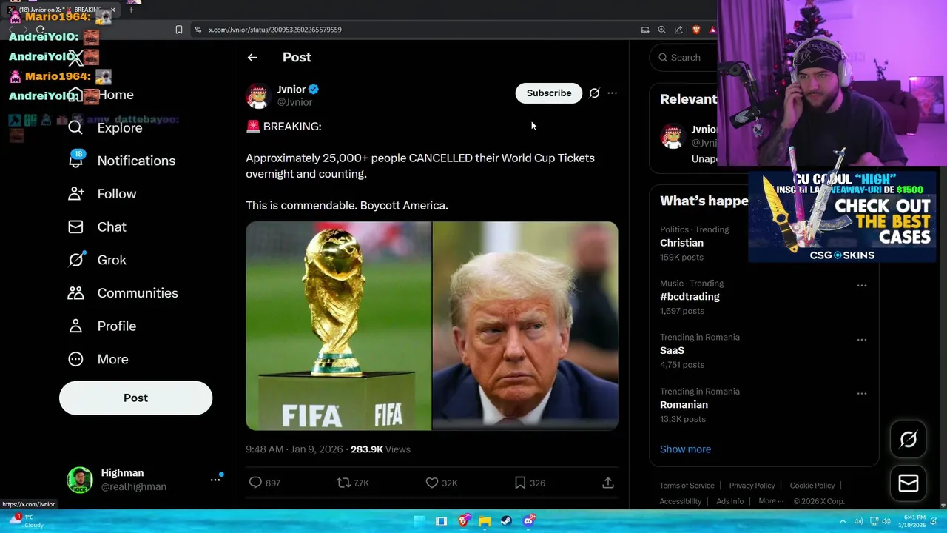Click the white Post compose button
This screenshot has height=533, width=947.
[x=135, y=398]
